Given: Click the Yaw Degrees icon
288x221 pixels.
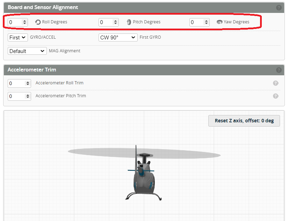Looking at the screenshot, I should tap(219, 22).
